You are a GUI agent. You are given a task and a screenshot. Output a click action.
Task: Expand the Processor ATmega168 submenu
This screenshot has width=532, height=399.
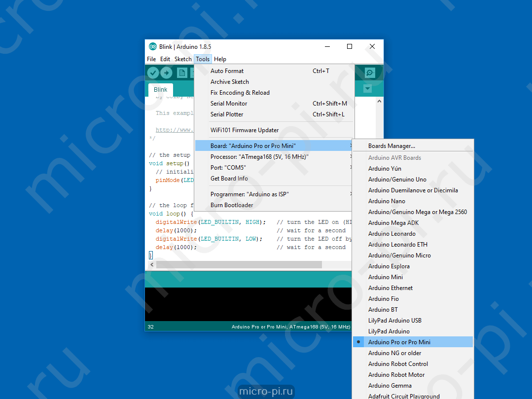tap(274, 157)
